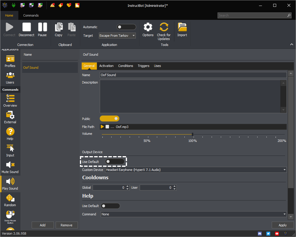Image resolution: width=296 pixels, height=237 pixels.
Task: Open the Options gear
Action: (148, 30)
